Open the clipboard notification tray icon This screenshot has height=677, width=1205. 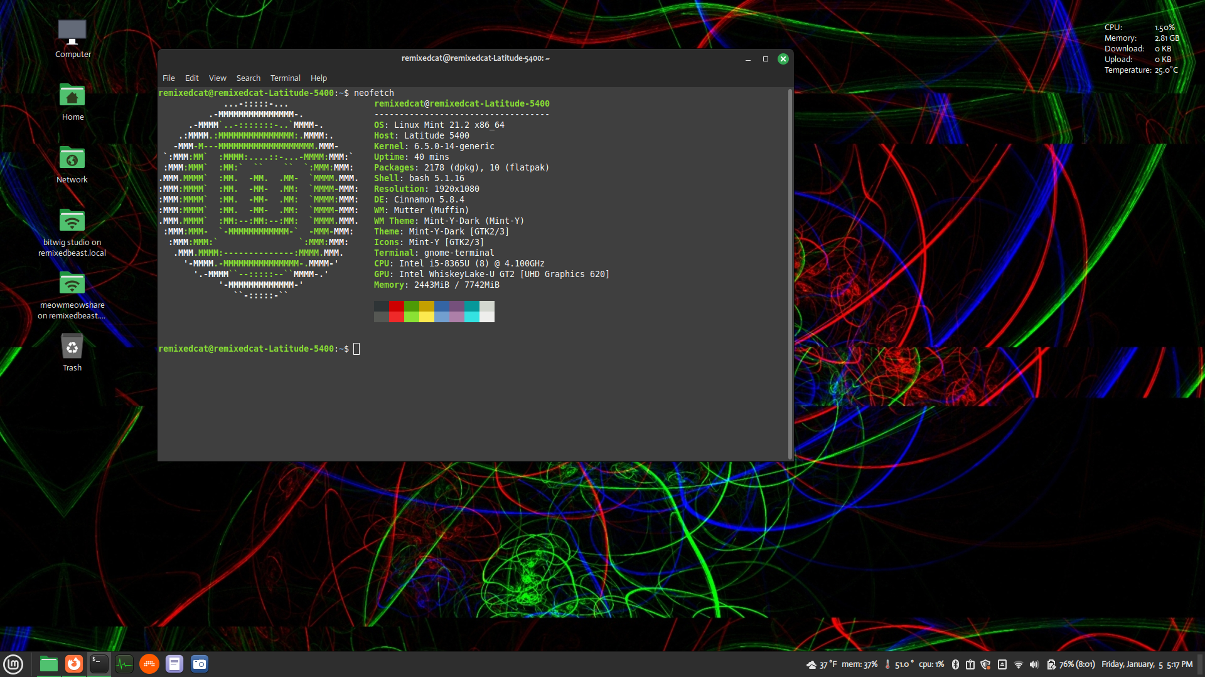[970, 664]
